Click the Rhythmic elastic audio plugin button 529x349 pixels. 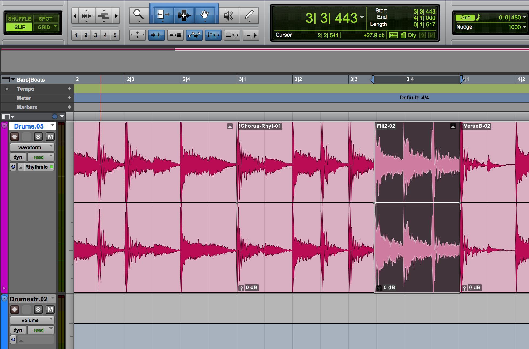pos(36,167)
